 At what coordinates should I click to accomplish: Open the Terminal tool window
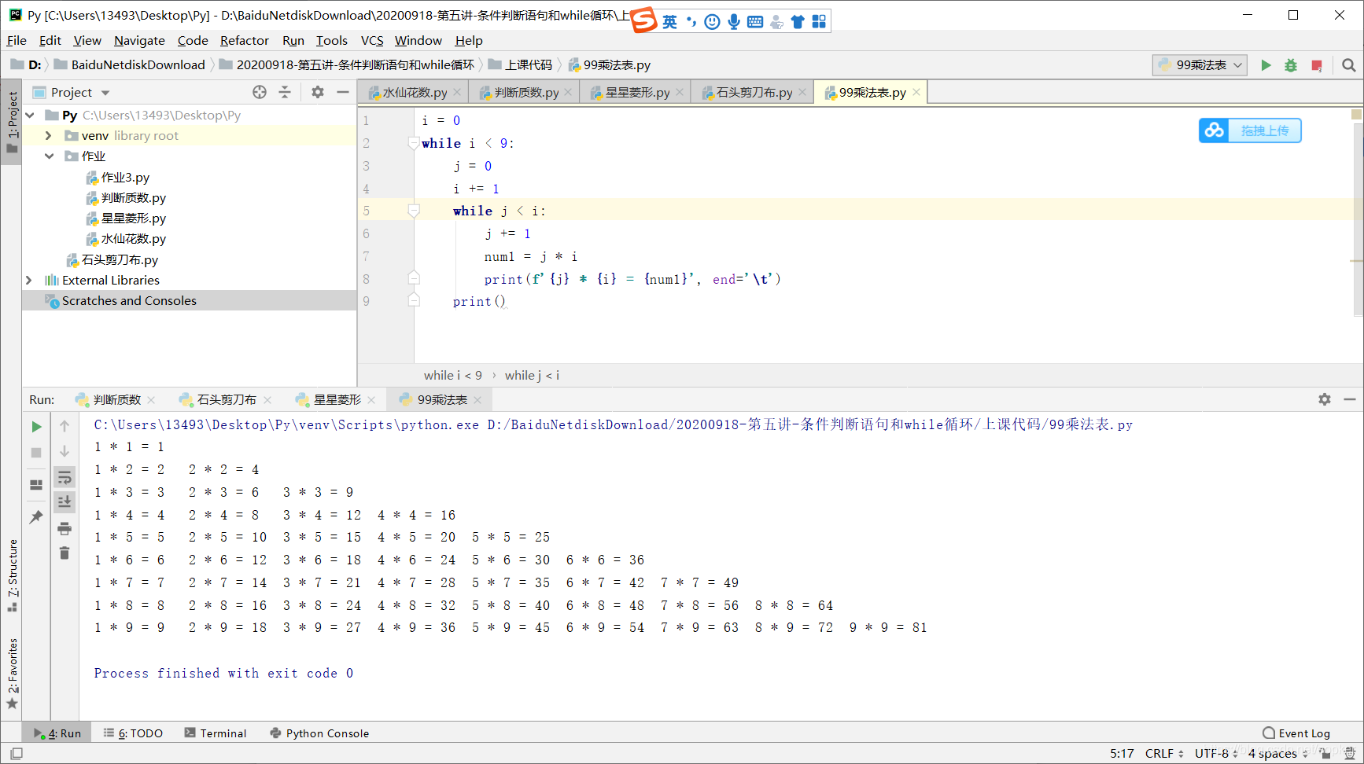pos(216,733)
